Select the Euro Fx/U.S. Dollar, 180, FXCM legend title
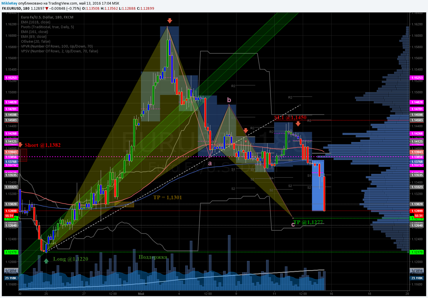428x298 pixels. pos(47,17)
